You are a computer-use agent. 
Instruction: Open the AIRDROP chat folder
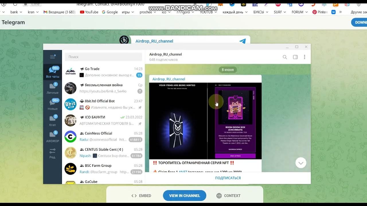coord(52,136)
